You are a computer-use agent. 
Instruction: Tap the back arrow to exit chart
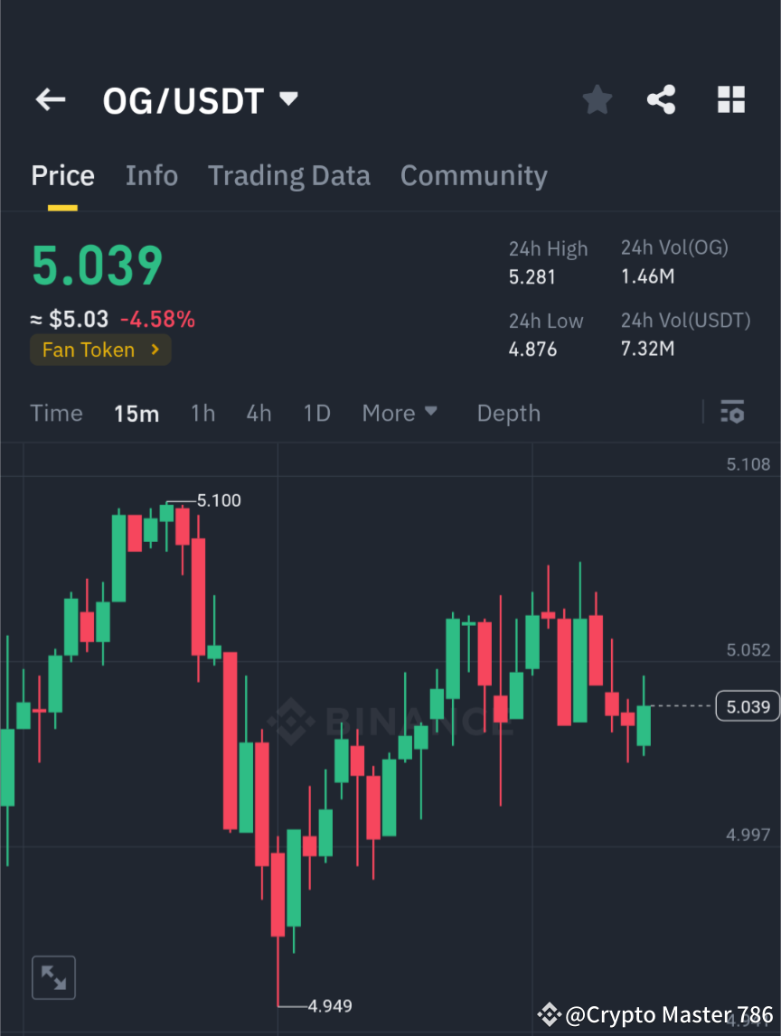coord(50,99)
